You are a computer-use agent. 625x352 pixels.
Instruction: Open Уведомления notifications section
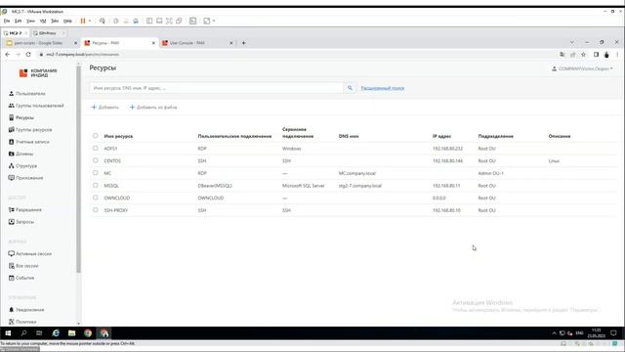pyautogui.click(x=26, y=309)
